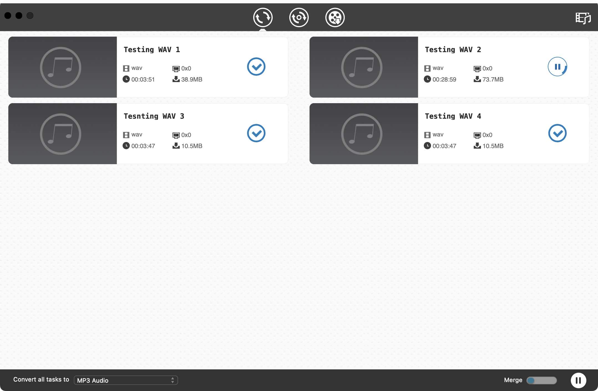Viewport: 598px width, 391px height.
Task: Open the MP3 Audio format dropdown
Action: click(x=126, y=380)
